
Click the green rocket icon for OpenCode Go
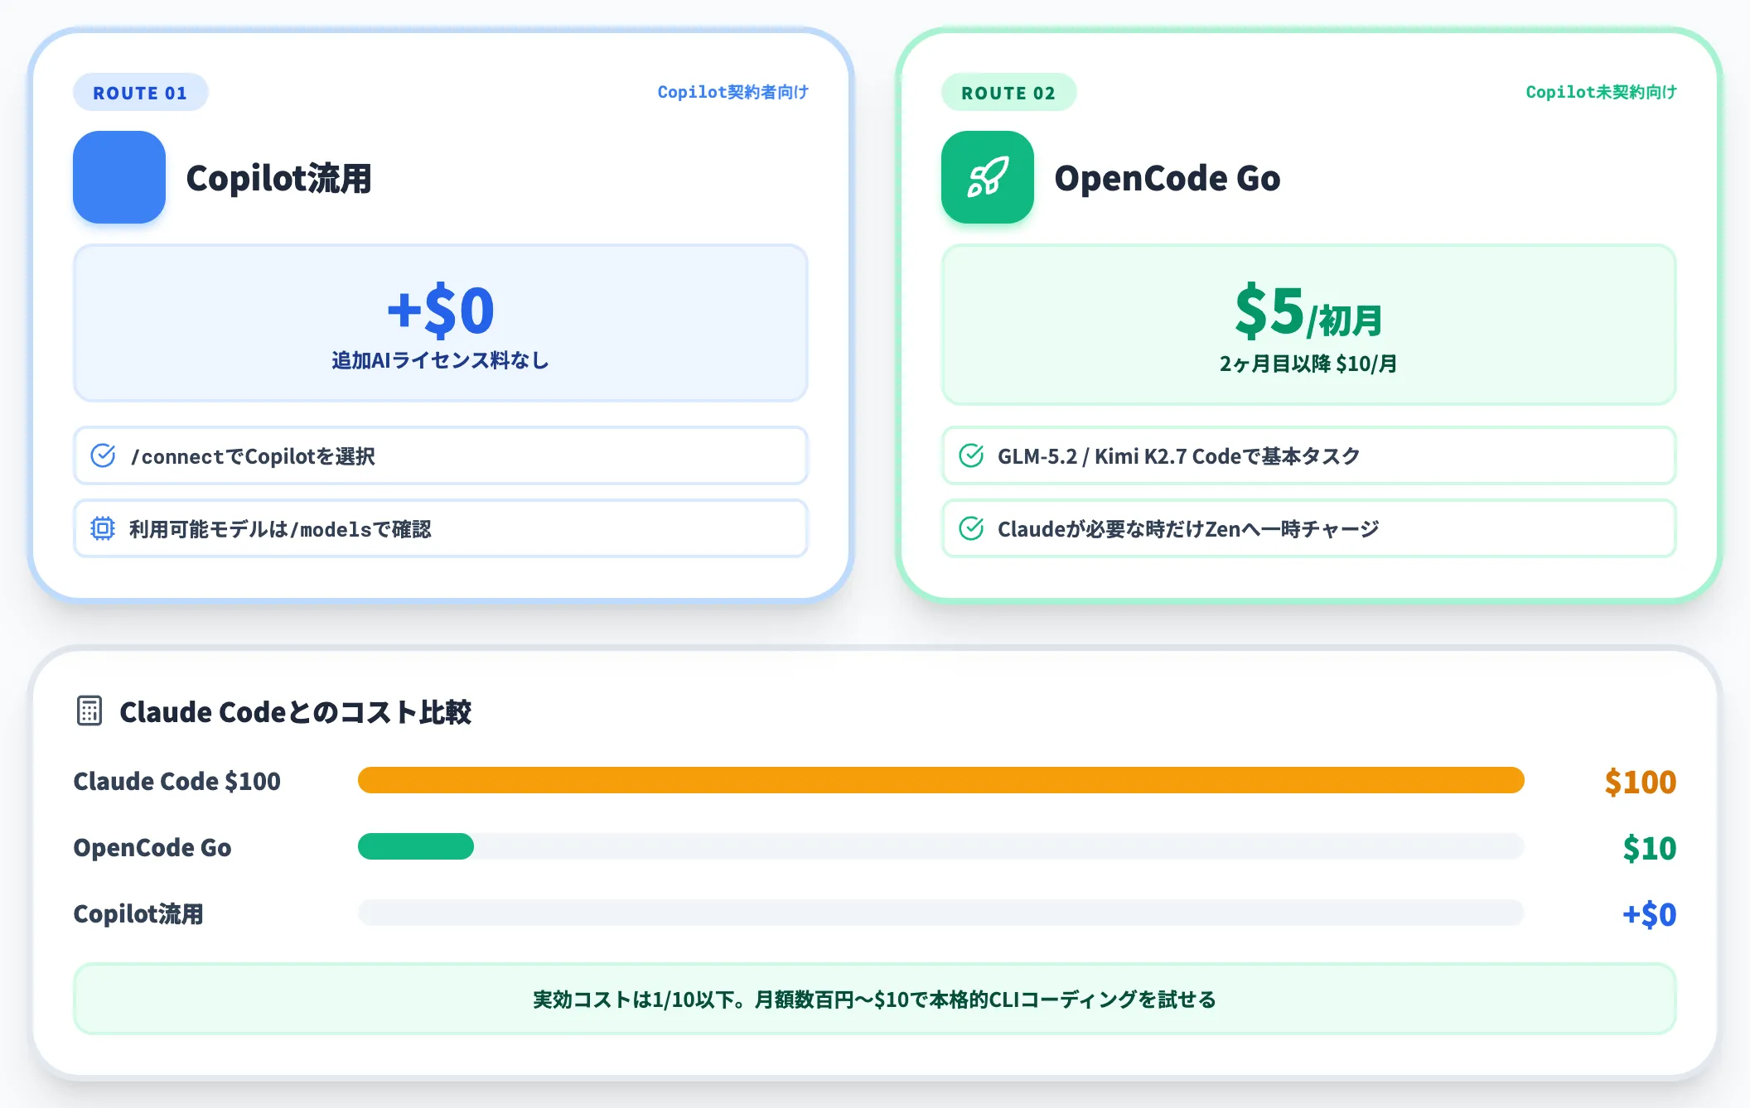[x=988, y=177]
